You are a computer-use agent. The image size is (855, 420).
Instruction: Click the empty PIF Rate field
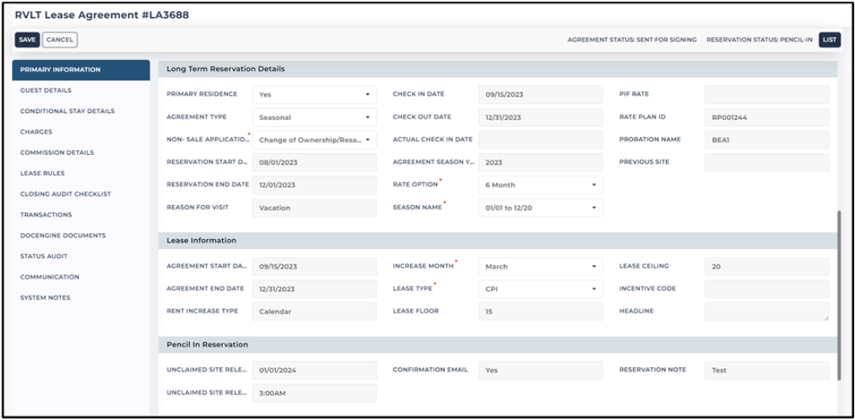766,94
